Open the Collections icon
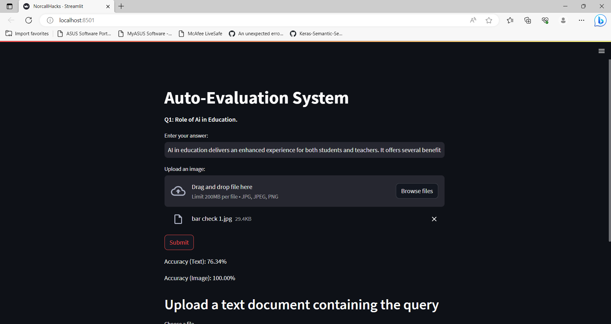Viewport: 611px width, 324px height. click(x=527, y=20)
